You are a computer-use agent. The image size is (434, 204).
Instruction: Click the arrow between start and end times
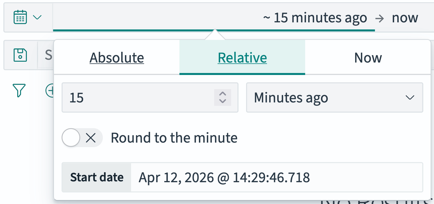(x=380, y=18)
